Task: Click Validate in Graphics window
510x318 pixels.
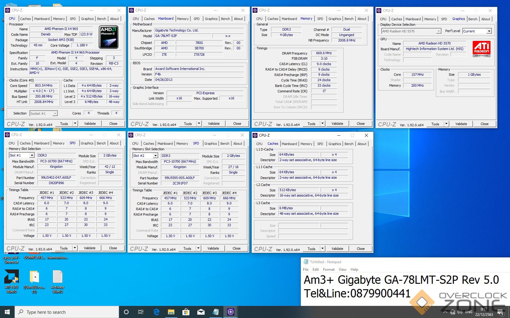Action: (x=461, y=124)
